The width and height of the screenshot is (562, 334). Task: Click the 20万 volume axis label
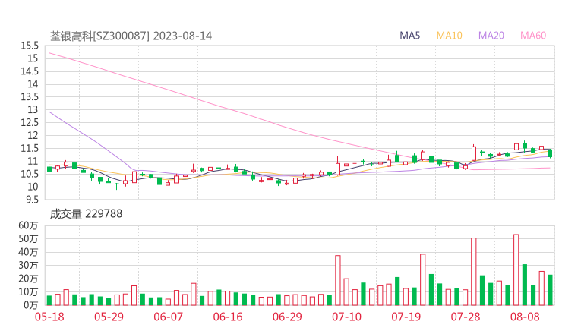click(x=28, y=279)
